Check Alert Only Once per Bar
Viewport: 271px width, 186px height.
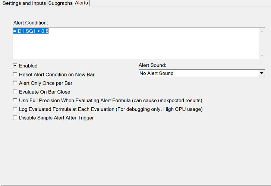15,83
